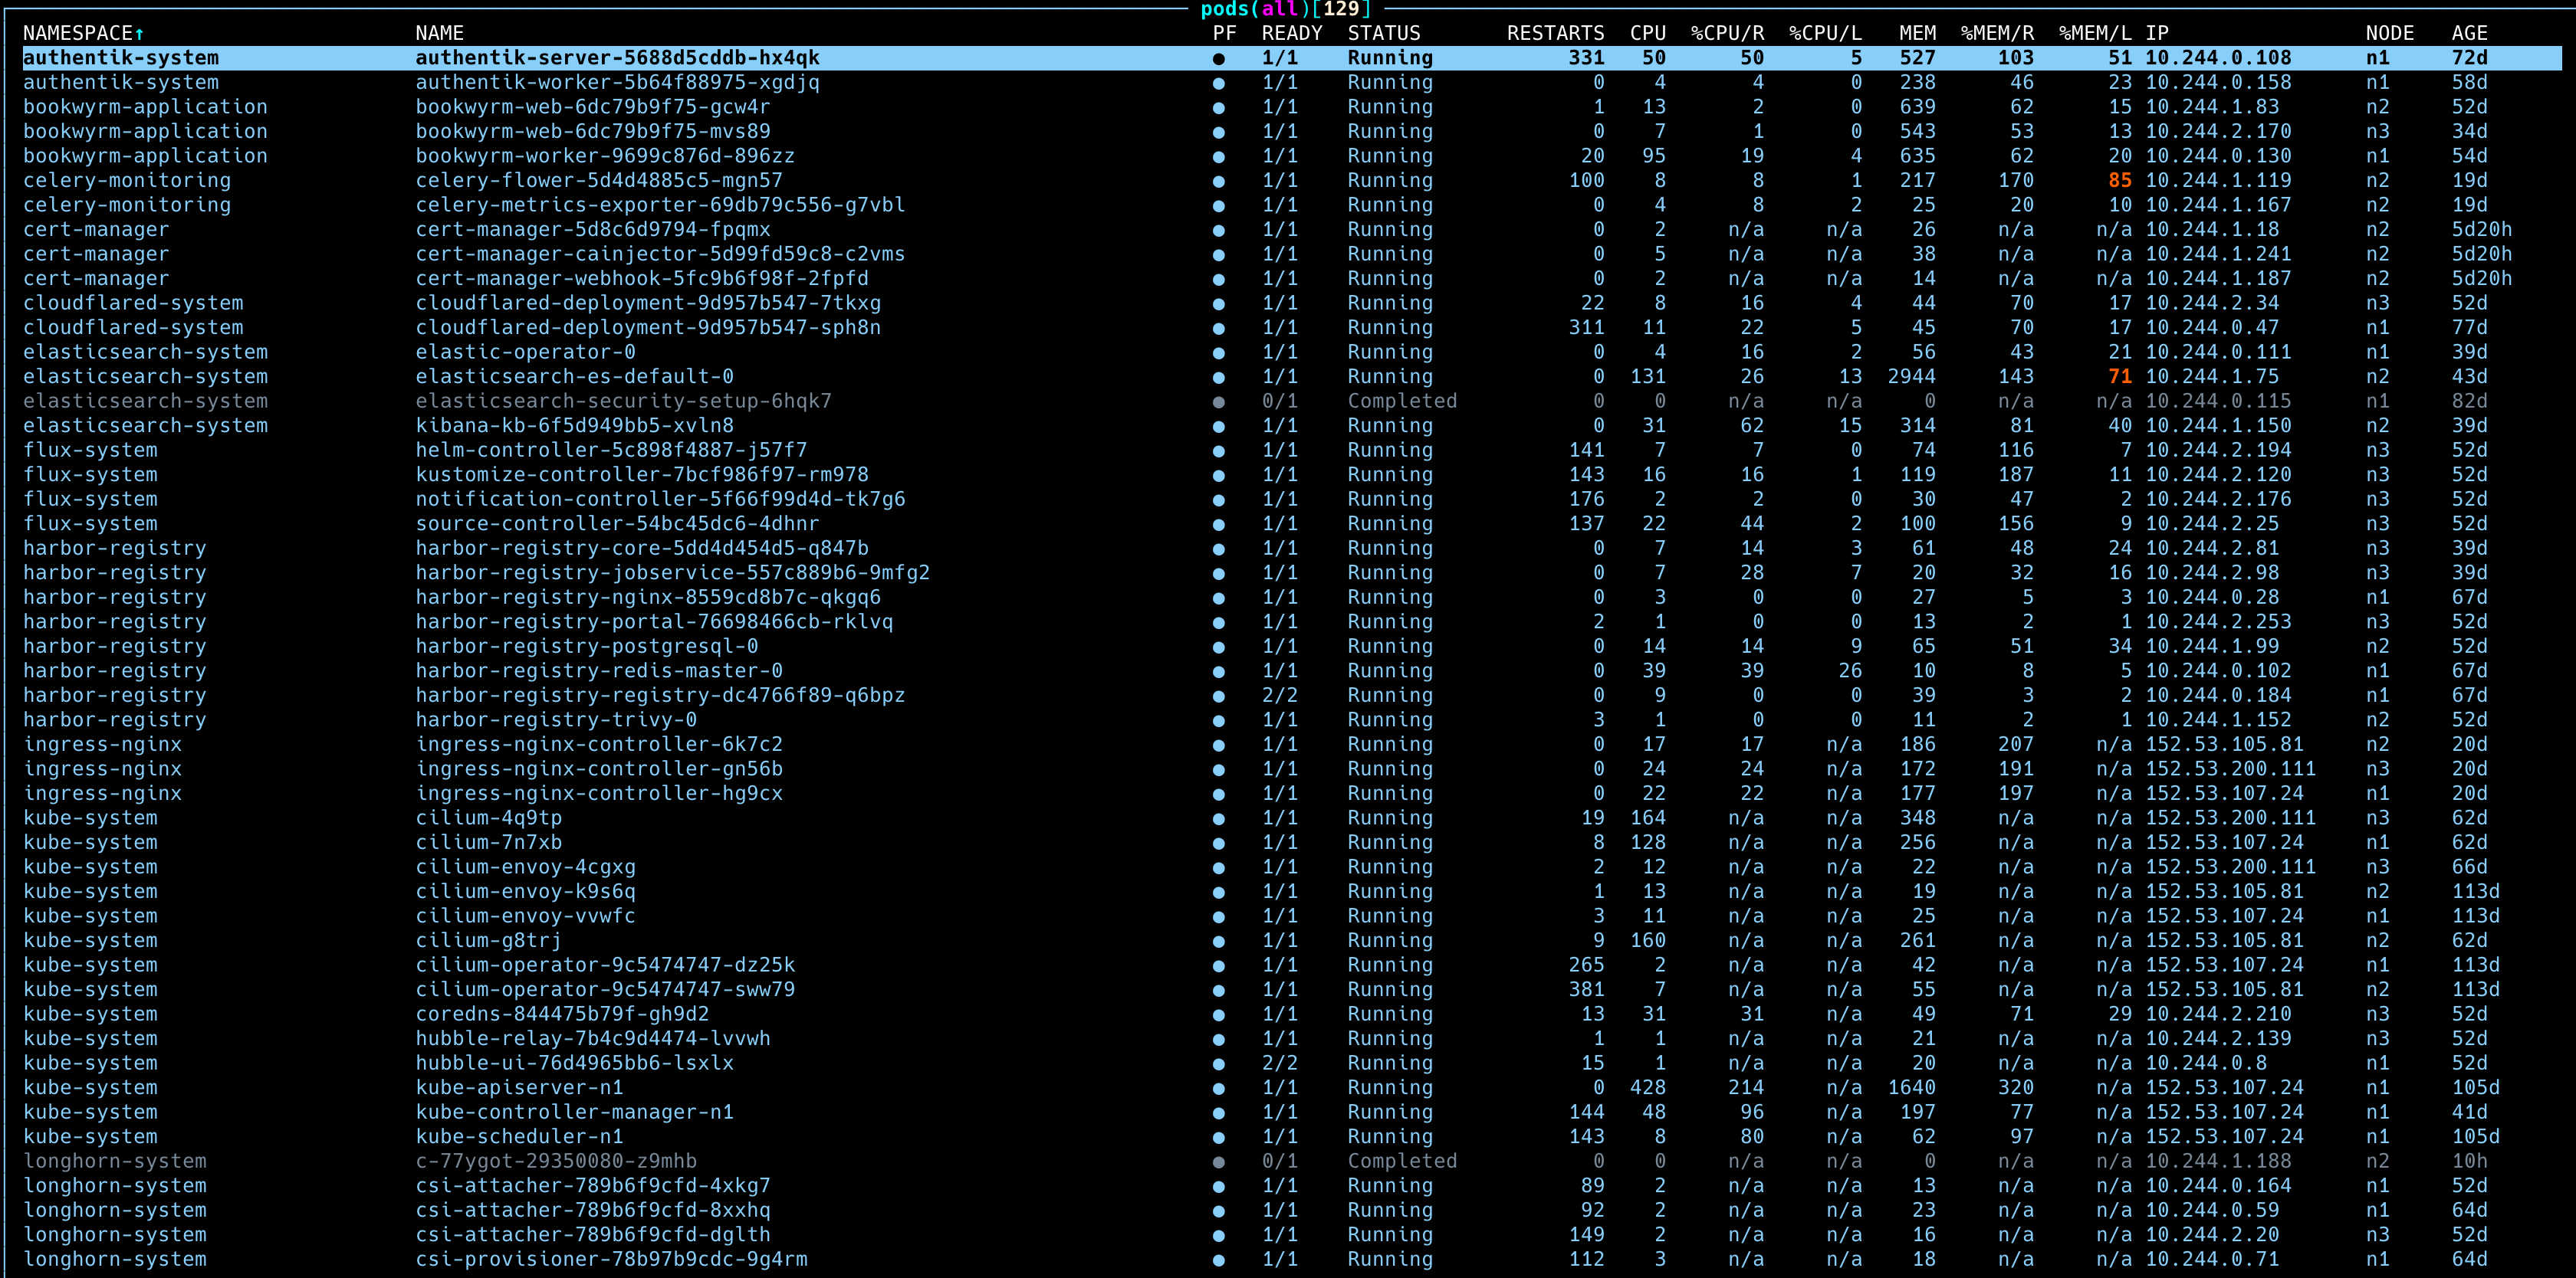Screen dimensions: 2576x1278
Task: Click the status dot next to kube-apiserver-n1
Action: click(1219, 1087)
